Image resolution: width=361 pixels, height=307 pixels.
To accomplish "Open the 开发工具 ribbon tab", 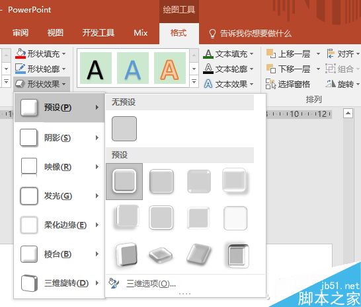I will tap(99, 33).
